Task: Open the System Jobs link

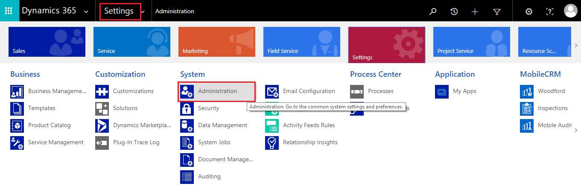Action: (x=214, y=143)
